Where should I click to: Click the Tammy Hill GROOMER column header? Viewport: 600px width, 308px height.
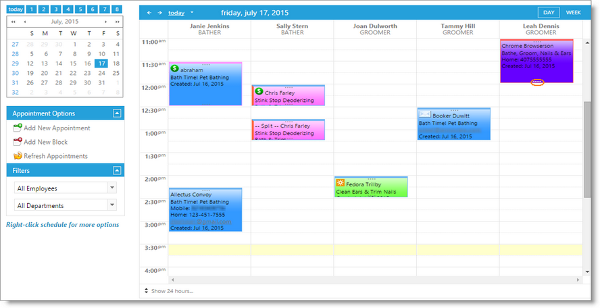tap(457, 29)
